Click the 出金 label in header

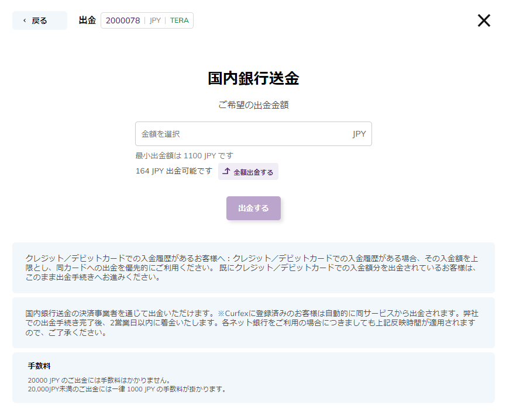[87, 20]
